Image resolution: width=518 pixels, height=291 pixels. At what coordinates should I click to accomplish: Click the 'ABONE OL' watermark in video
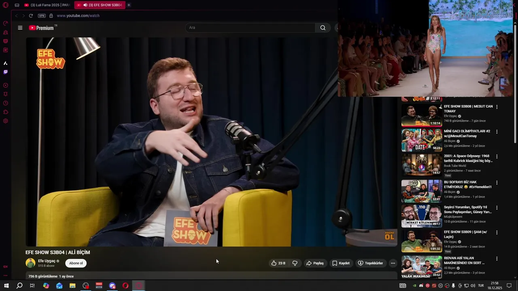pyautogui.click(x=389, y=235)
